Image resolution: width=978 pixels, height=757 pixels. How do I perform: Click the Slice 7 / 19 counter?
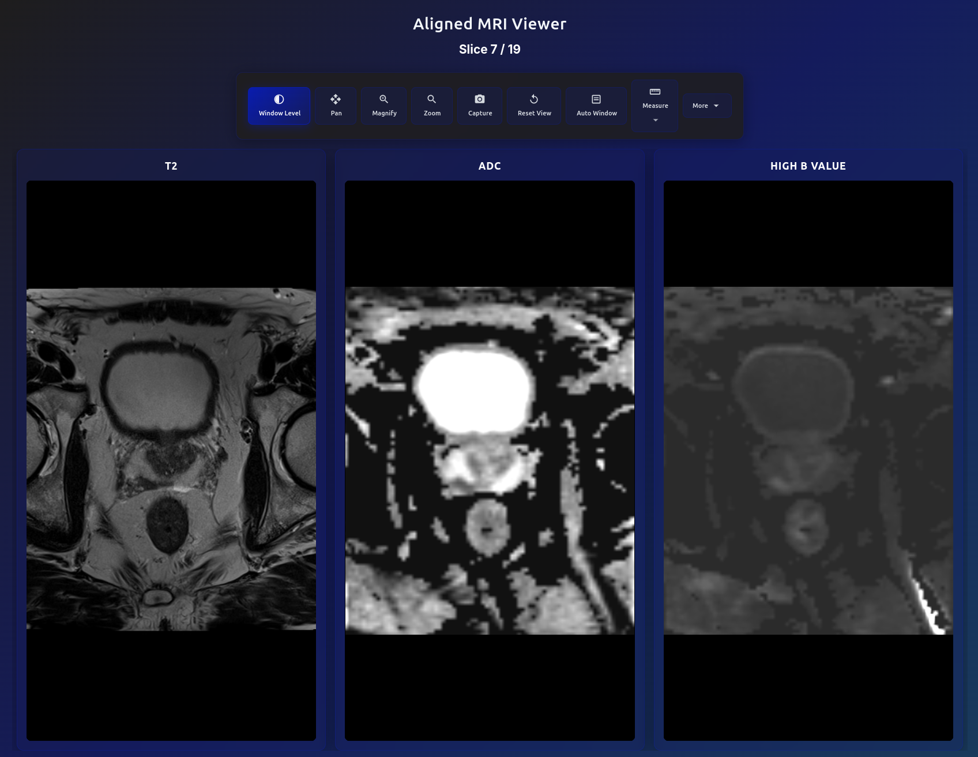489,50
